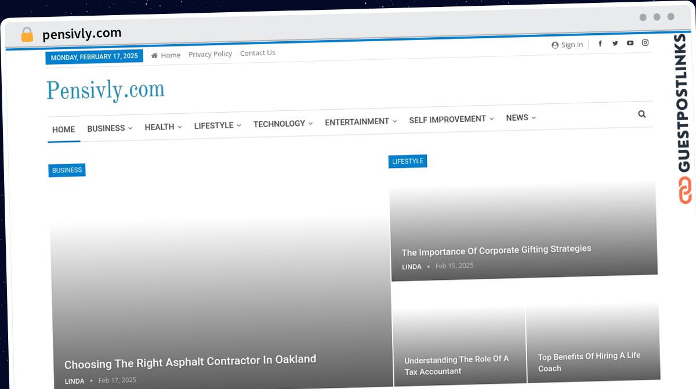Click the Facebook icon in top bar
The image size is (696, 389).
click(x=600, y=44)
